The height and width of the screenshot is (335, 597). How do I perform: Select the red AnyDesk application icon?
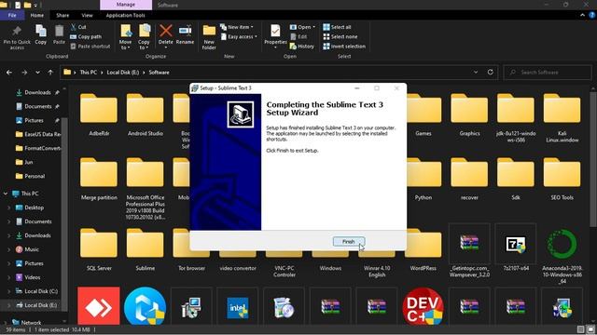click(99, 306)
